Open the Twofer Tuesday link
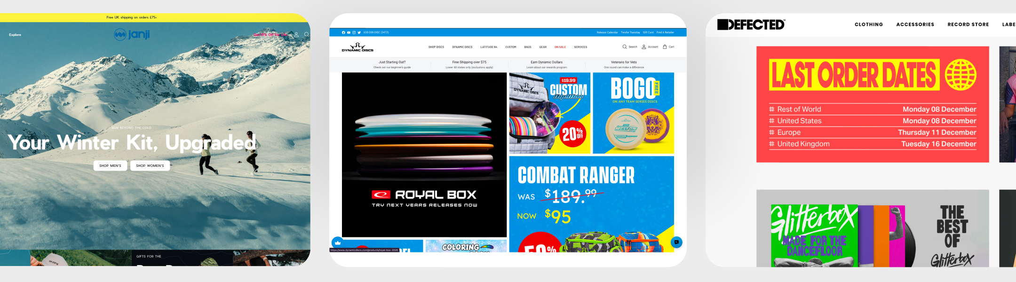Viewport: 1016px width, 282px height. pos(630,32)
